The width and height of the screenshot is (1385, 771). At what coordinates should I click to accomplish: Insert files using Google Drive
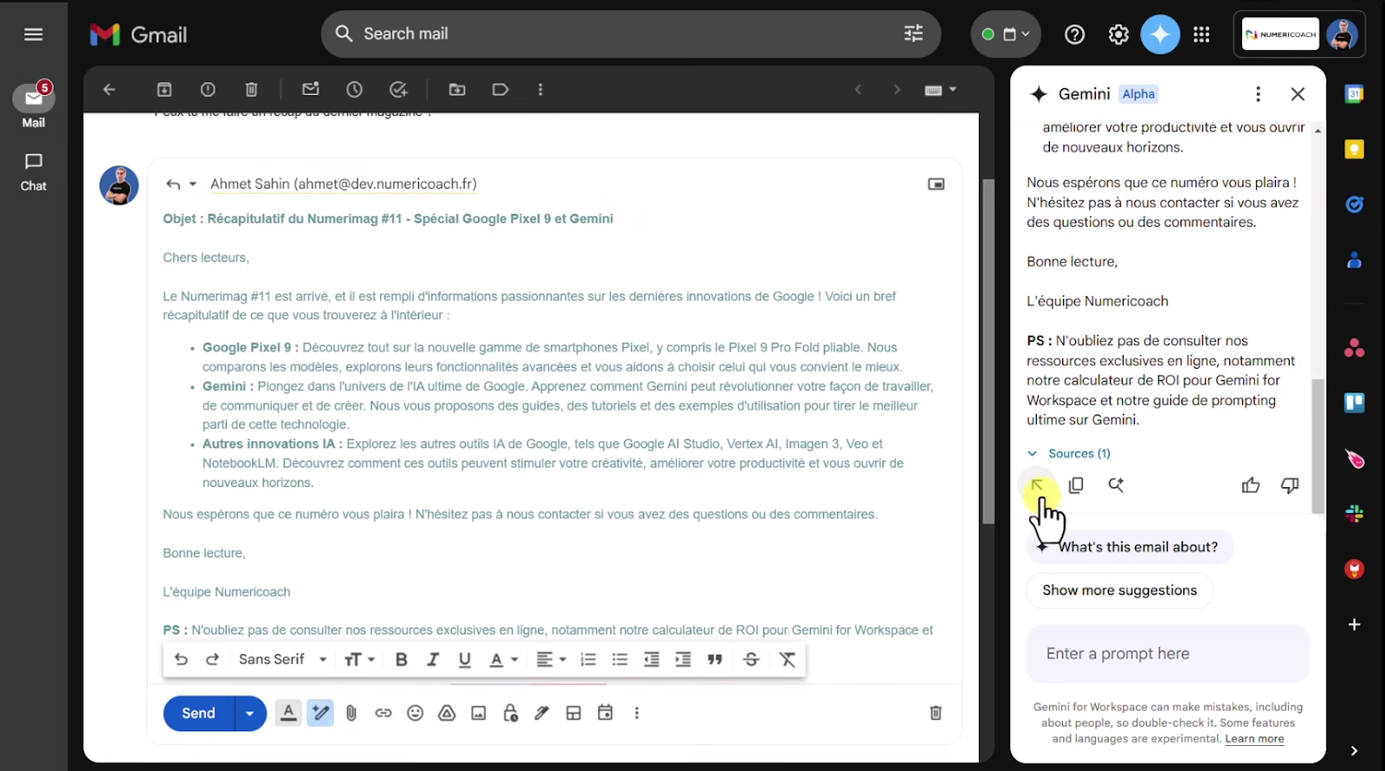447,713
